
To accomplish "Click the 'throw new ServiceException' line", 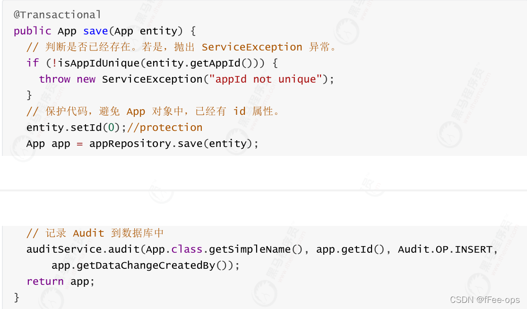I will click(187, 79).
